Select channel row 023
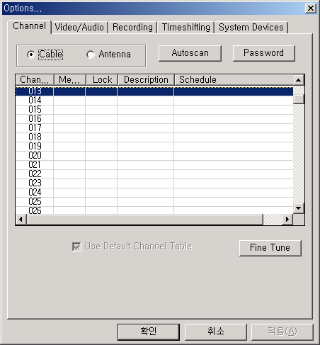 (x=154, y=183)
